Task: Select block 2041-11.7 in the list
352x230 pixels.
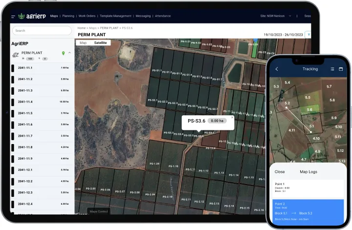Action: [x=43, y=136]
